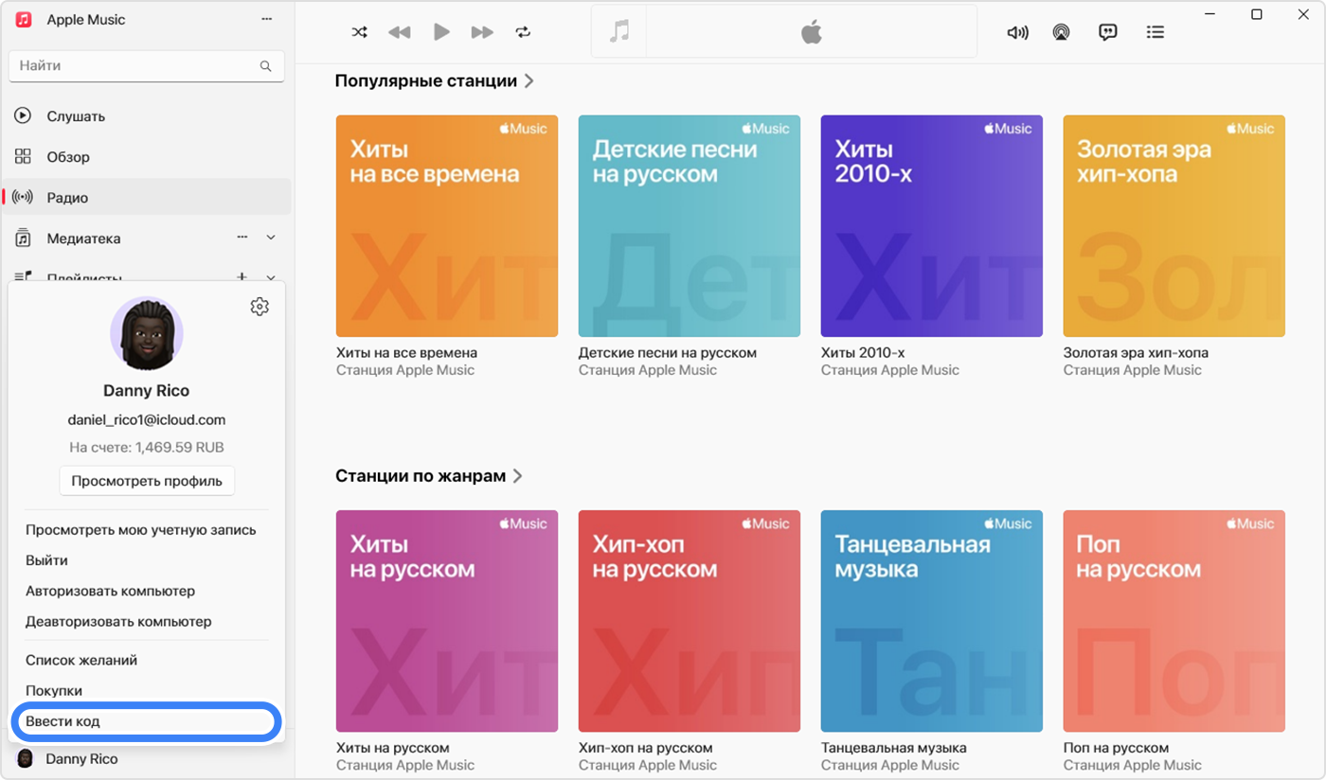
Task: Click the daniel_rico1@icloud.com email text
Action: click(147, 420)
